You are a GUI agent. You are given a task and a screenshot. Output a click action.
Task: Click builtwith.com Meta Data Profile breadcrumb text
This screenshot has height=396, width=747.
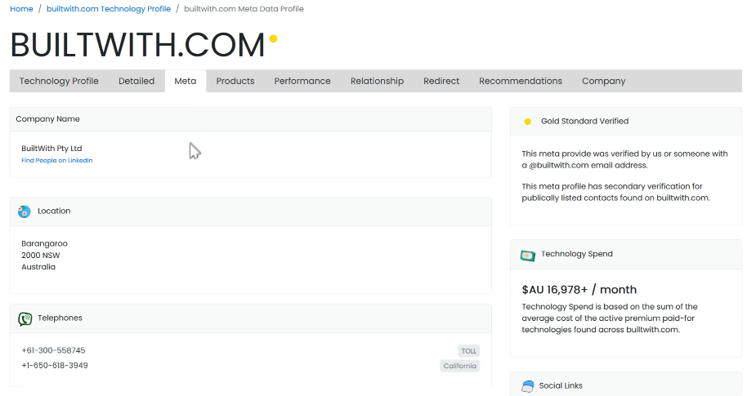pos(244,8)
